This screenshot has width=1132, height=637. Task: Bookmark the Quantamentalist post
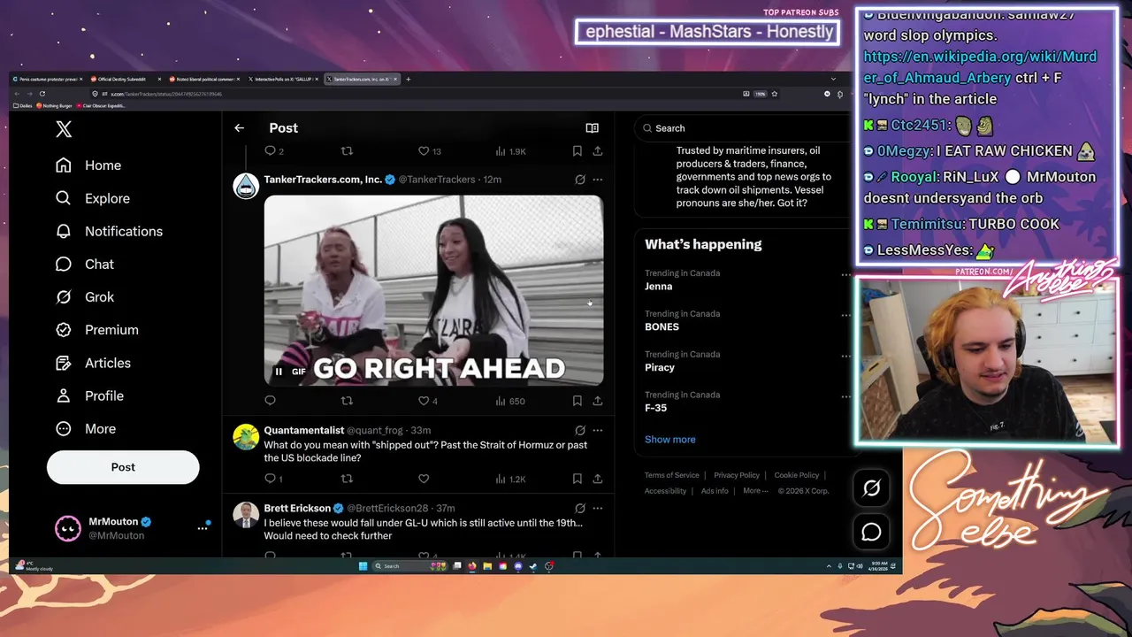click(x=577, y=479)
